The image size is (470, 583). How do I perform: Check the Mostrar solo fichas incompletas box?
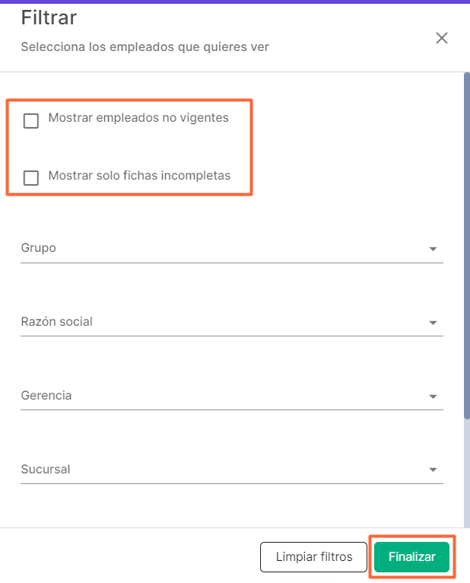coord(31,178)
